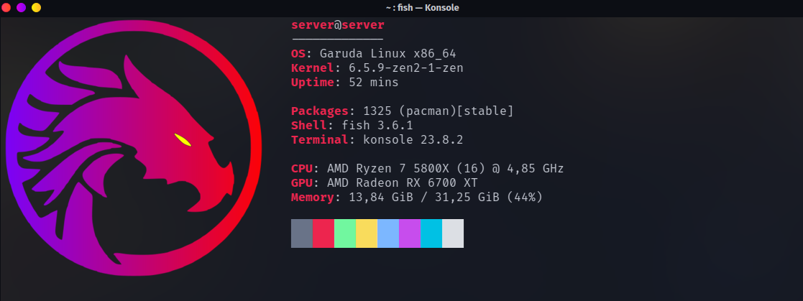Click the Memory line 13,84 GiB / 31,25 GiB
The width and height of the screenshot is (803, 301).
click(416, 197)
